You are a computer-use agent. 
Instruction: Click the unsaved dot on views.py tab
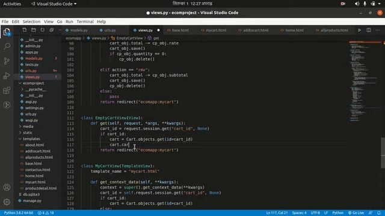158,30
